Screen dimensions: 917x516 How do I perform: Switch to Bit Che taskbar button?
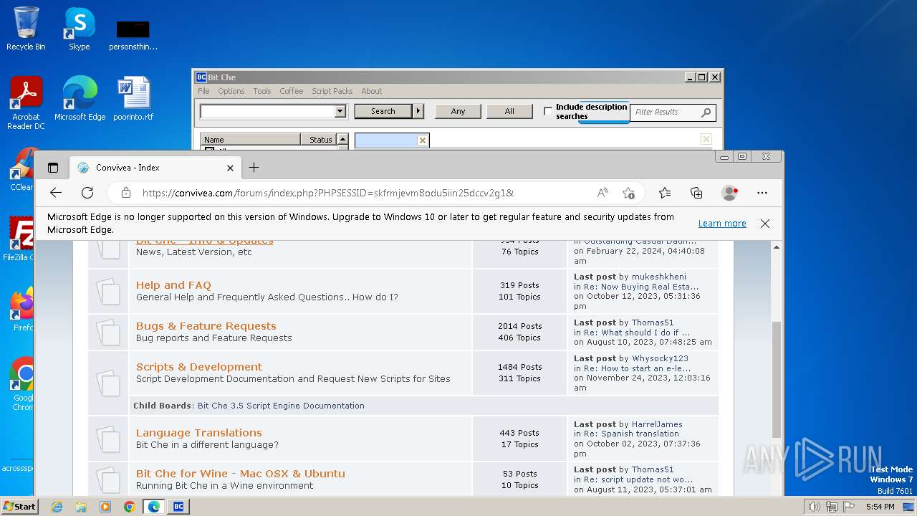click(178, 507)
